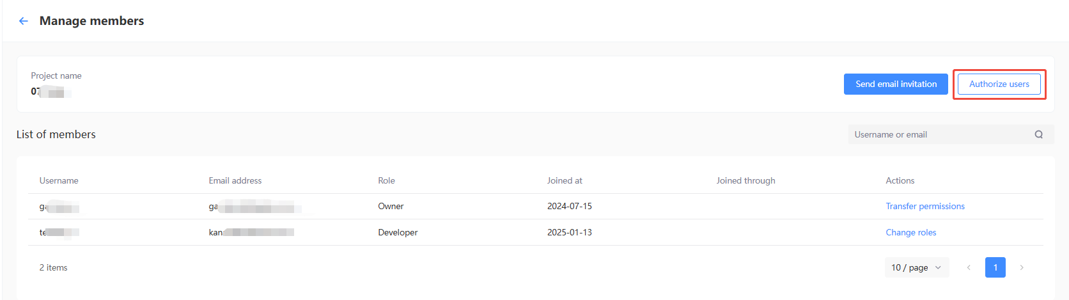Select the Owner role cell
The image size is (1069, 300).
(391, 206)
